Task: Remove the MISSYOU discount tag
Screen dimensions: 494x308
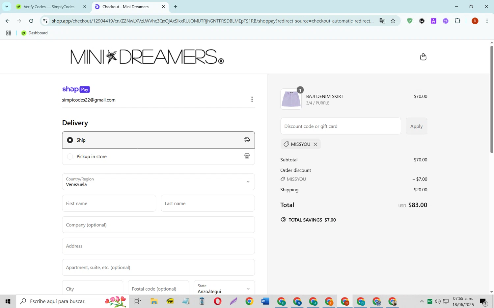Action: (316, 144)
